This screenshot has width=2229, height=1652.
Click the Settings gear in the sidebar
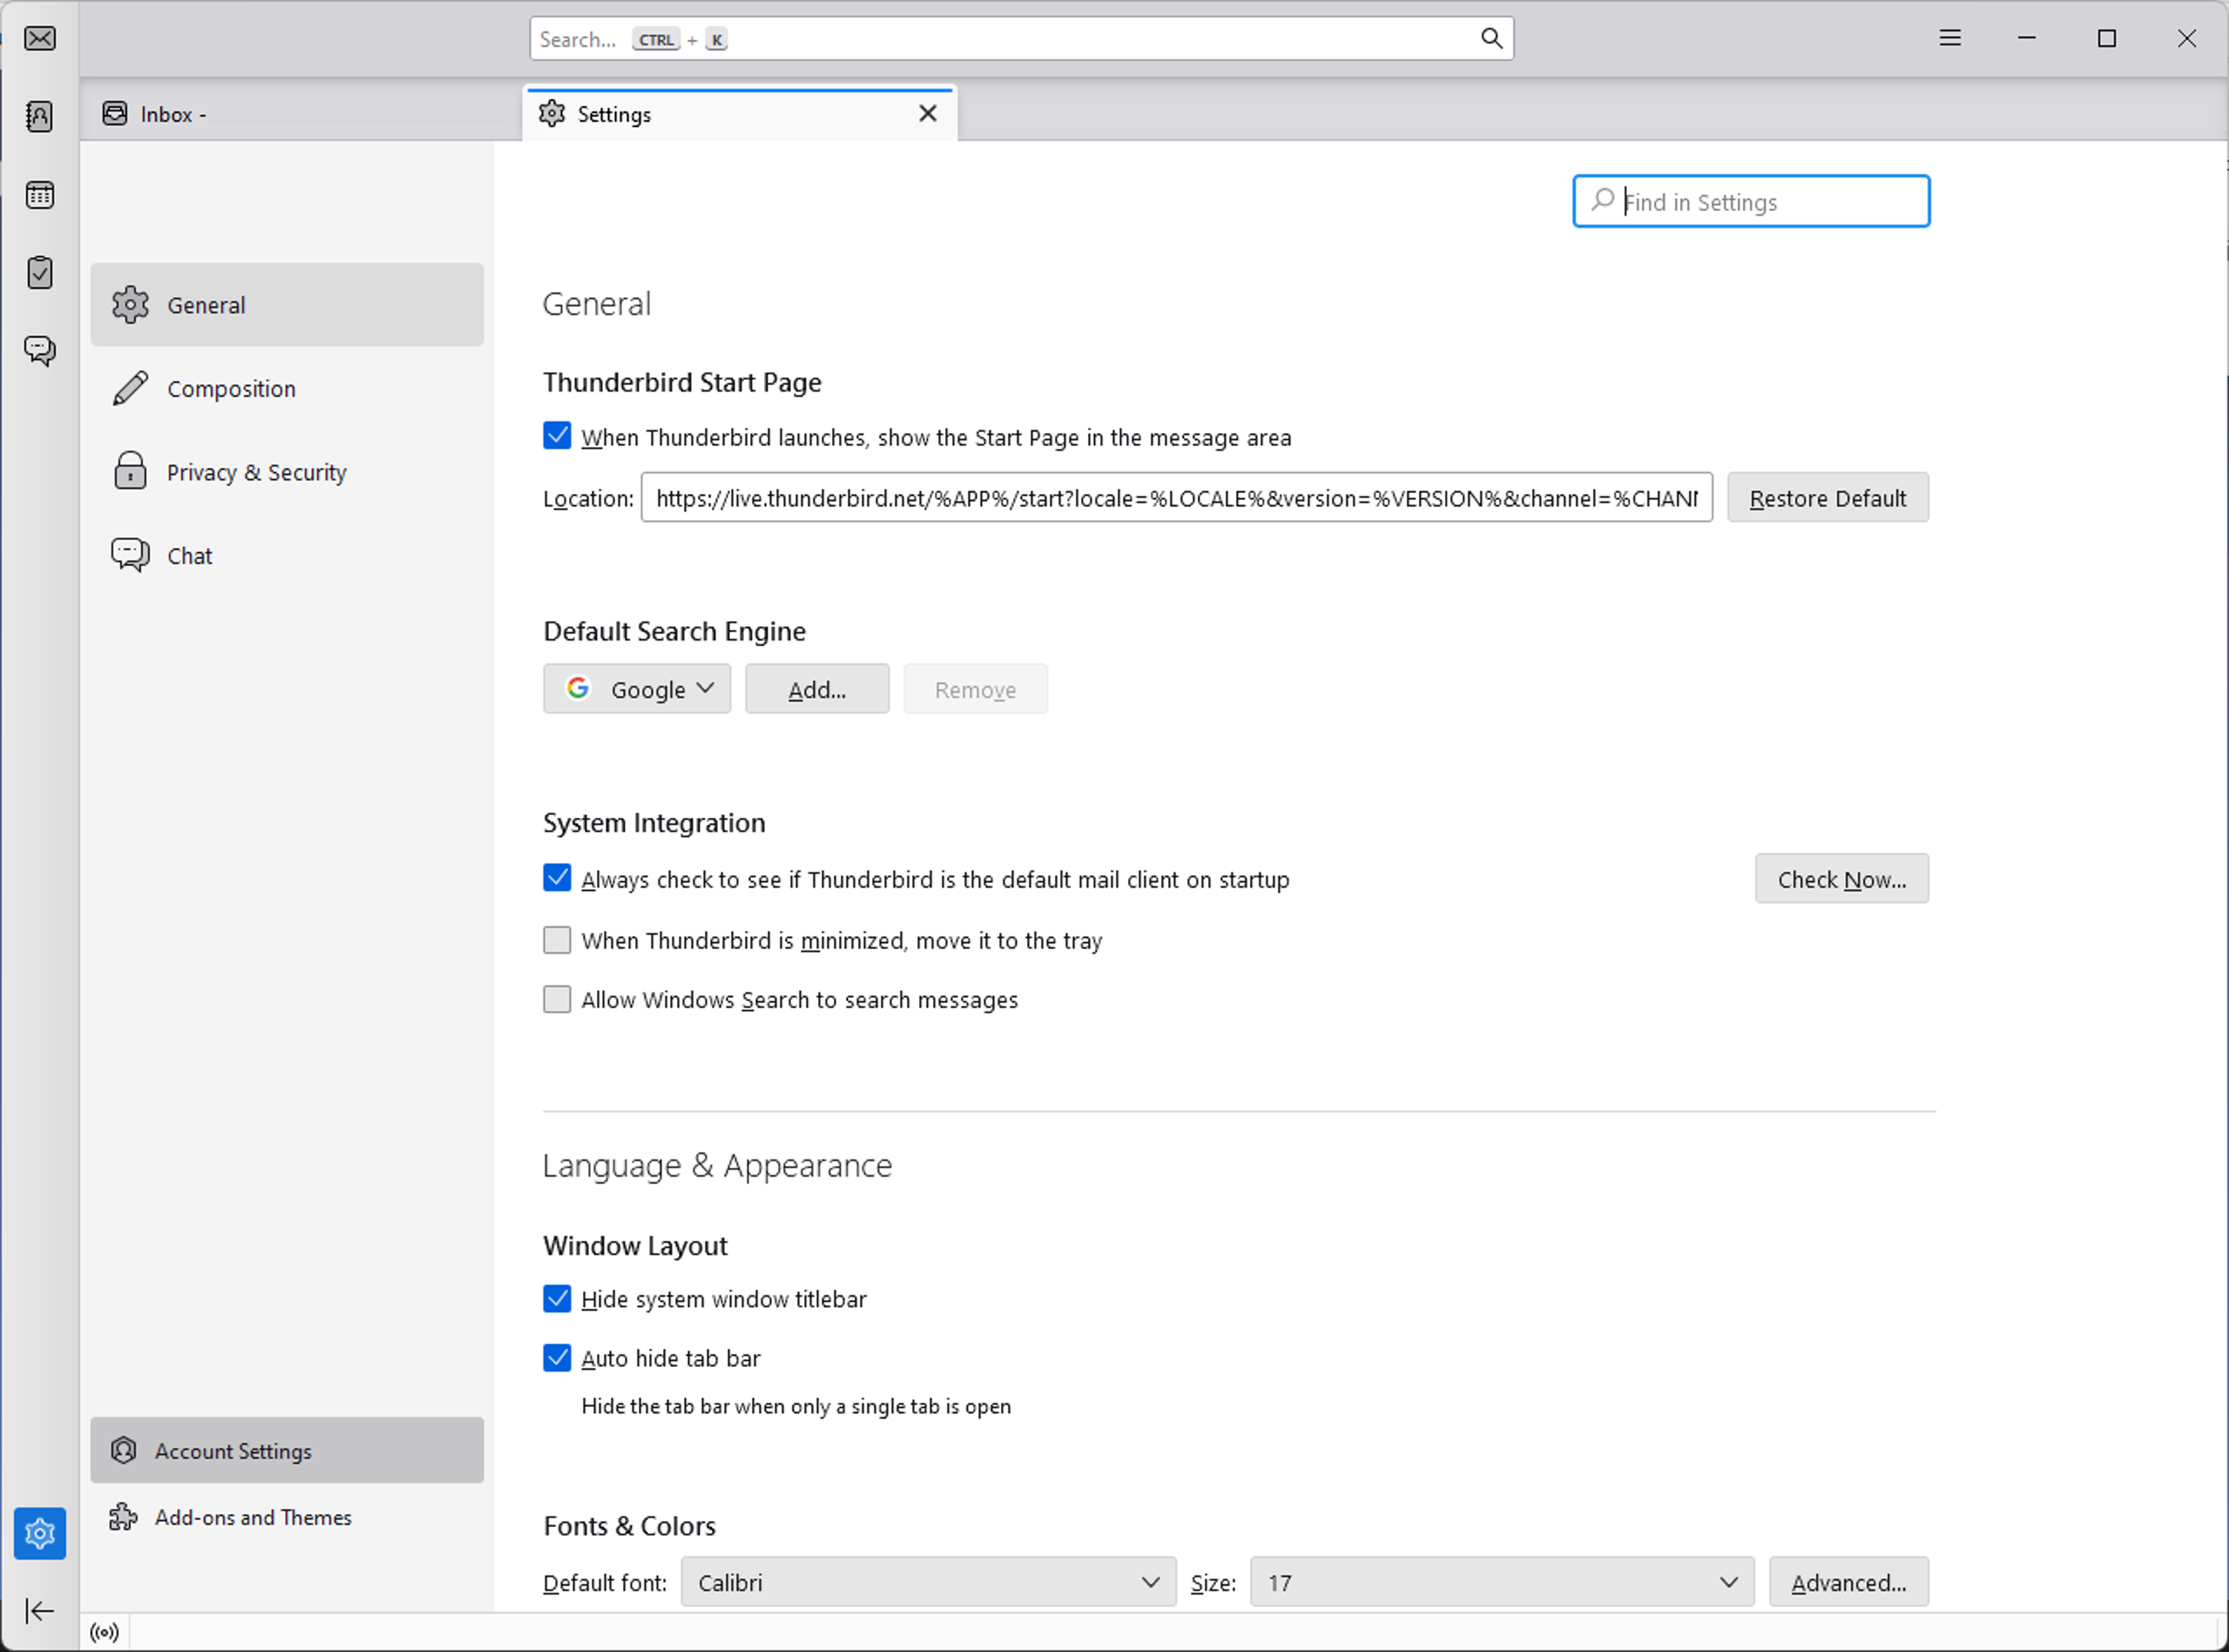pyautogui.click(x=40, y=1533)
